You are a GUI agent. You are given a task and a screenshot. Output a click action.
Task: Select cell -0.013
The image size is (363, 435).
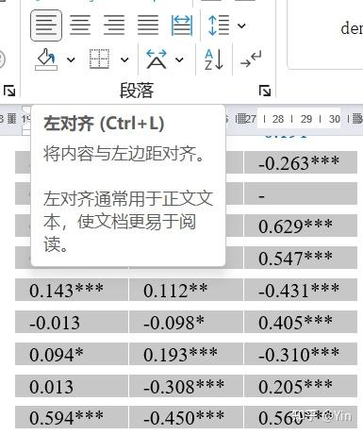(72, 322)
